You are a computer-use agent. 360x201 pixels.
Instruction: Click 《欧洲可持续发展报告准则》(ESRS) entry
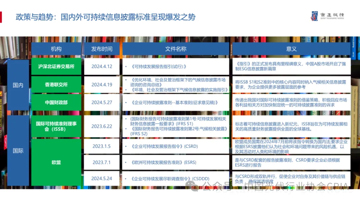[x=163, y=162]
